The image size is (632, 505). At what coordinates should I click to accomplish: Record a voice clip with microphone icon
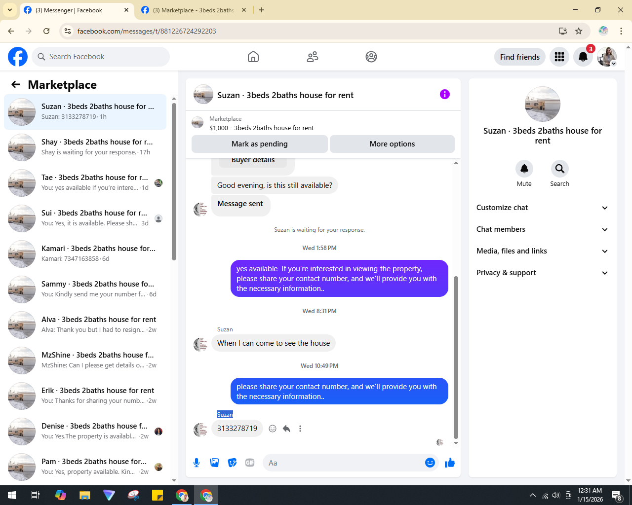(x=197, y=463)
